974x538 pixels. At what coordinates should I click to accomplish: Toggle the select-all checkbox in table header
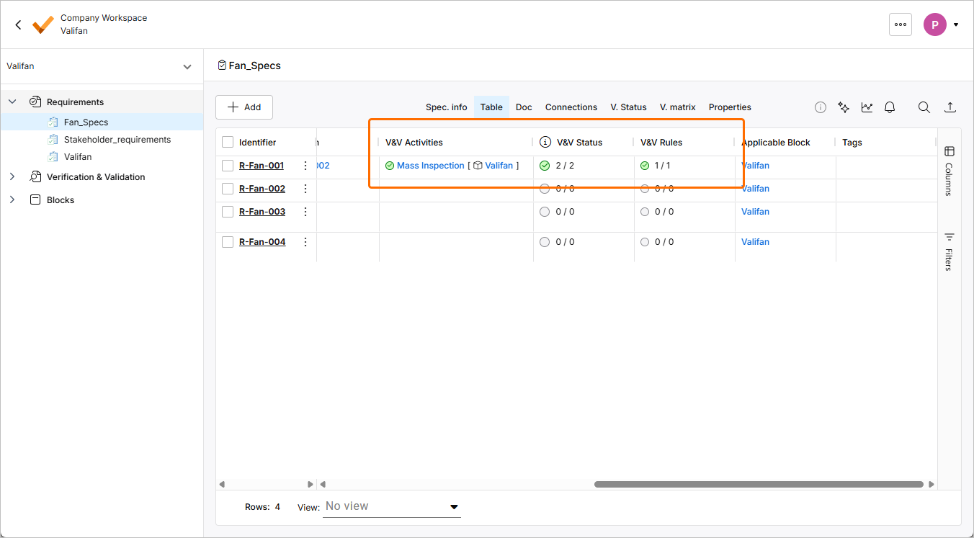click(x=228, y=143)
